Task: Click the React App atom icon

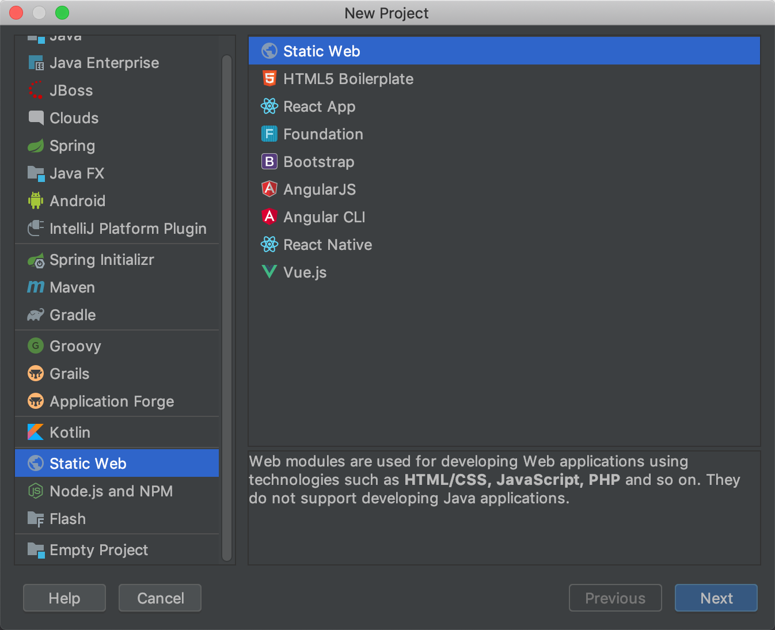Action: coord(269,107)
